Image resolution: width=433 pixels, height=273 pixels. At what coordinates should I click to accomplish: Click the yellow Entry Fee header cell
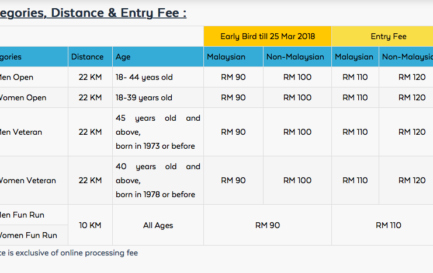[x=388, y=36]
